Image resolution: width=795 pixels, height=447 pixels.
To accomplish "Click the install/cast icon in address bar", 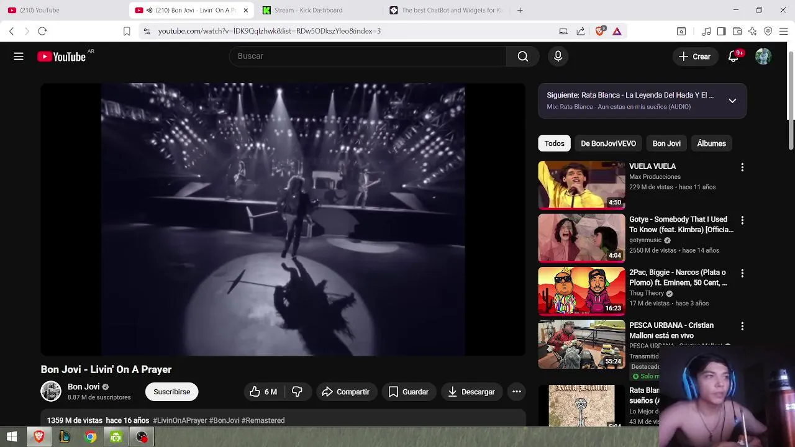I will pos(563,31).
